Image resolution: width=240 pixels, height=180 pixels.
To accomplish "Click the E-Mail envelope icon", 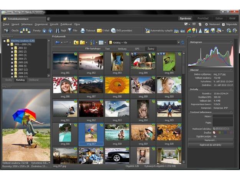I will 99,31.
